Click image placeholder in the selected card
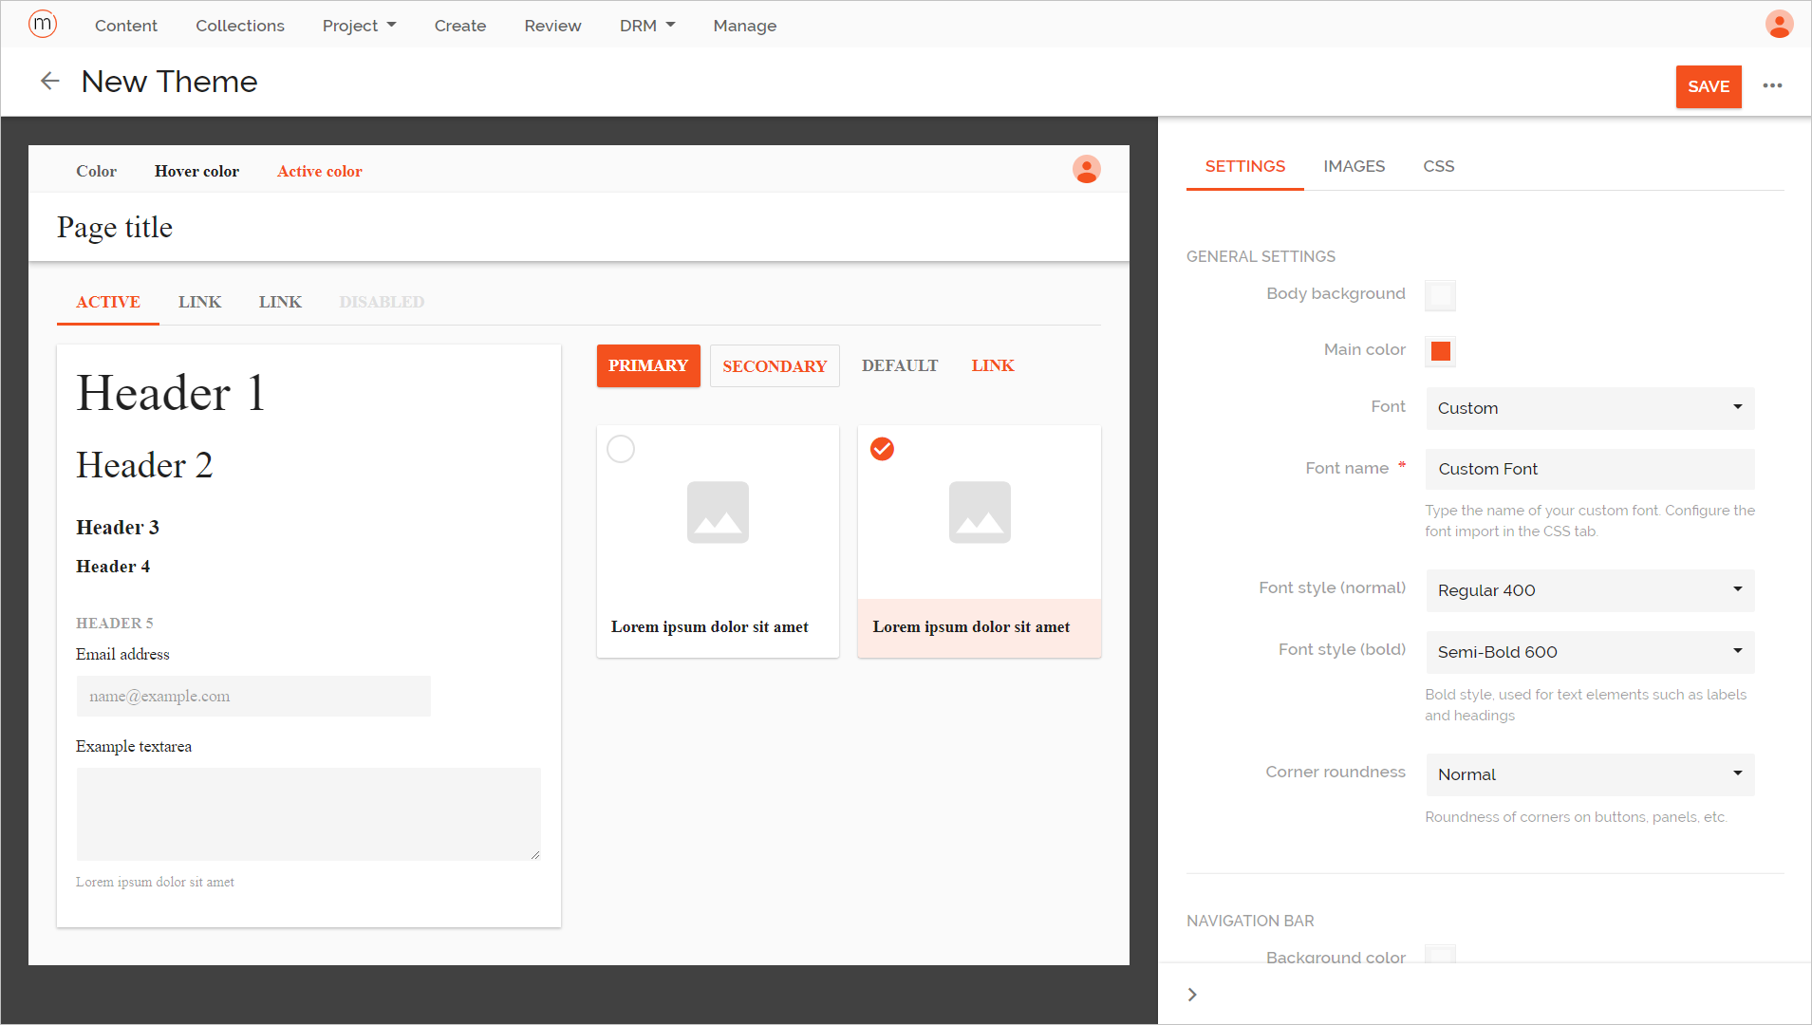This screenshot has height=1025, width=1812. [980, 512]
